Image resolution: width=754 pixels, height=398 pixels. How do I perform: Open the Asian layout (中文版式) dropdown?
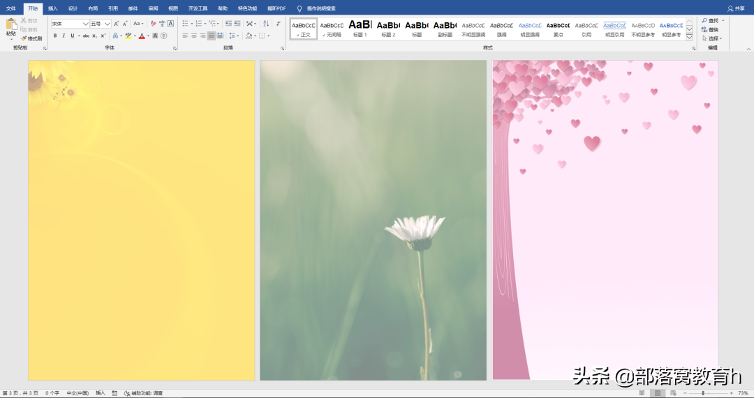pos(251,24)
